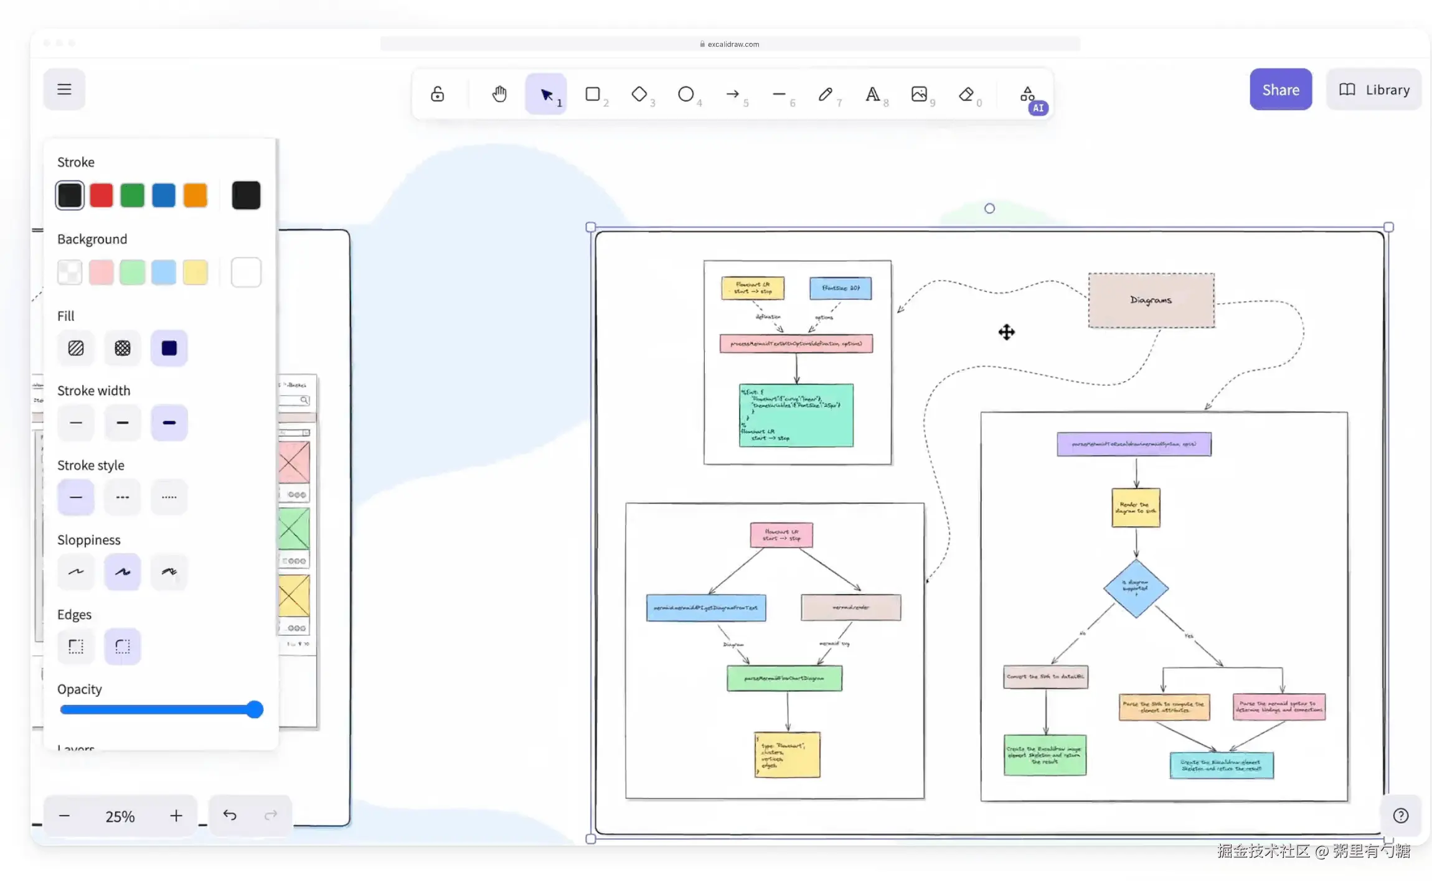Select the Ellipse tool

[x=686, y=94]
